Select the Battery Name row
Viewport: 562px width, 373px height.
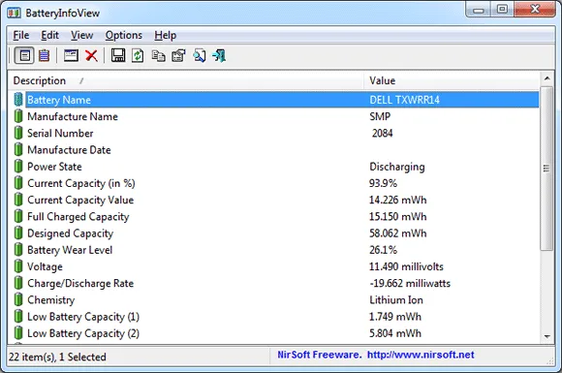coord(274,100)
